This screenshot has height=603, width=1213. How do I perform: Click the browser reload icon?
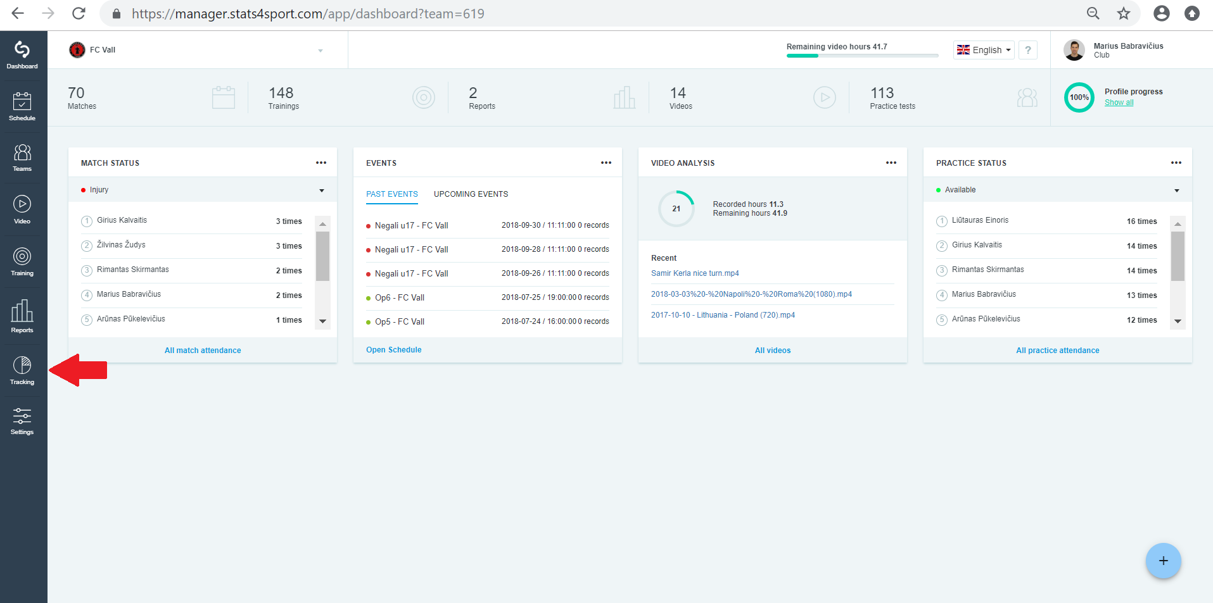[79, 13]
